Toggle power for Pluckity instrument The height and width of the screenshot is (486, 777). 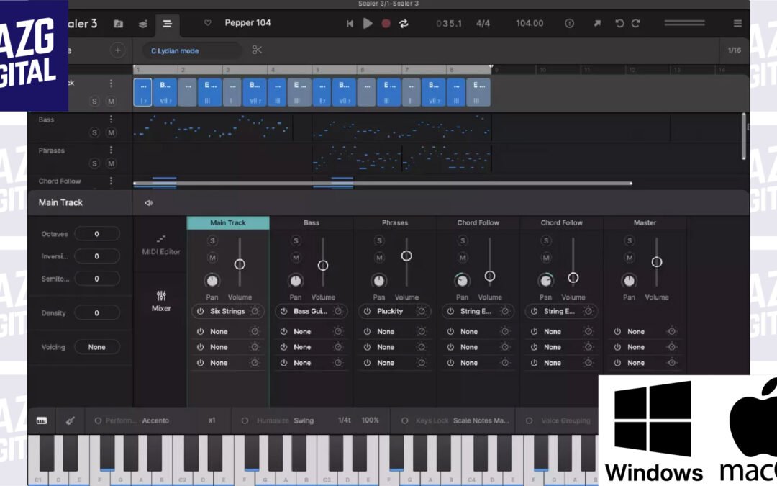point(367,312)
